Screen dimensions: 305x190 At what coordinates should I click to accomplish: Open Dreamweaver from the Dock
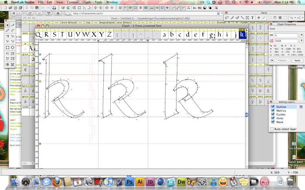click(x=181, y=182)
